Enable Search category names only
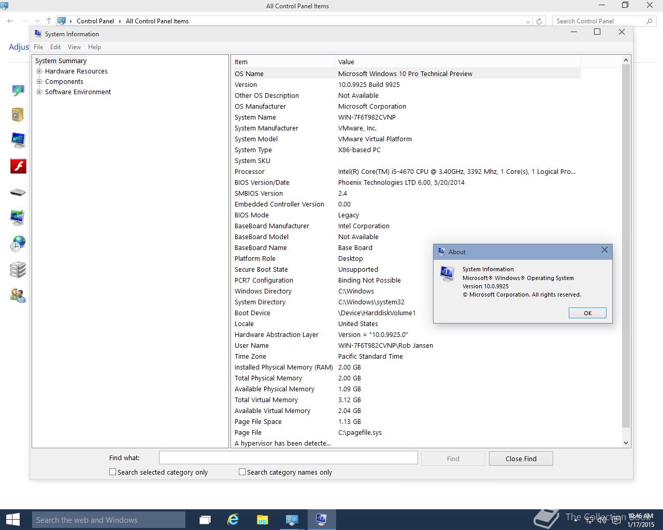 click(242, 472)
